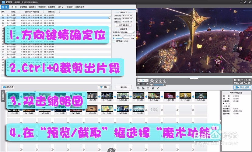Click the share icon in the toolbar
252x152 pixels.
[158, 88]
